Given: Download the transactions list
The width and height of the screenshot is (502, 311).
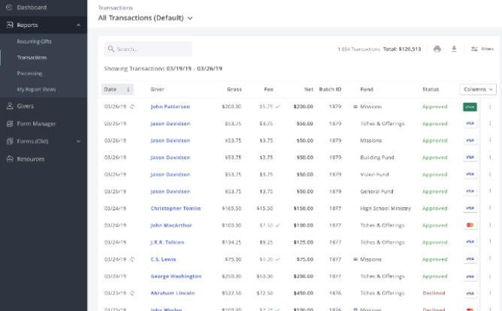Looking at the screenshot, I should point(454,49).
